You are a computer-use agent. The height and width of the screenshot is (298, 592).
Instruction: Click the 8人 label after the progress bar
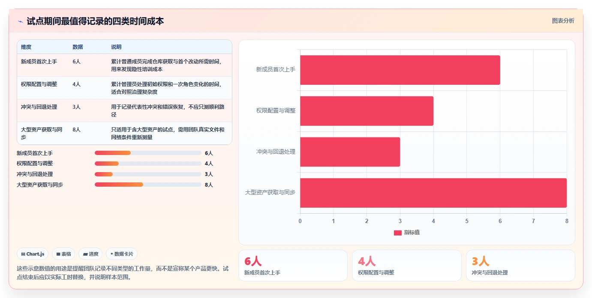[x=209, y=185]
